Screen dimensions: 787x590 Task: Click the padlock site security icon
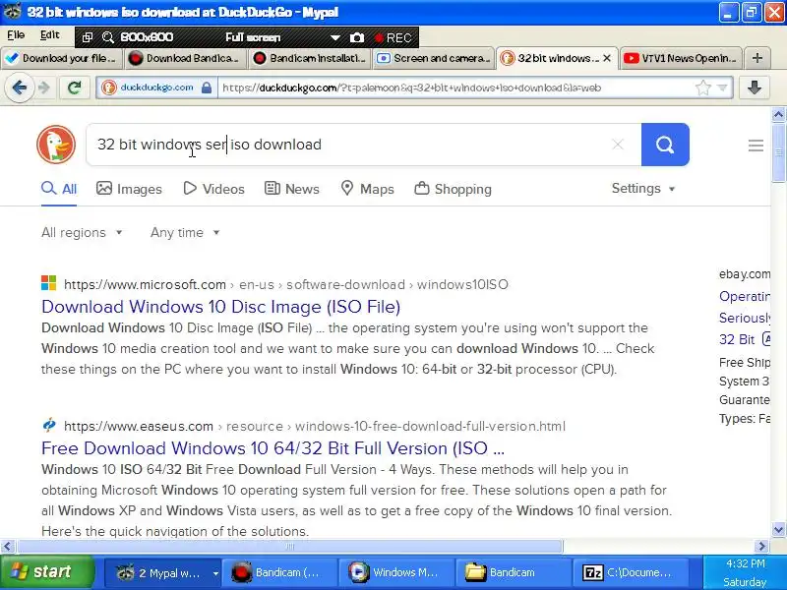pos(207,88)
